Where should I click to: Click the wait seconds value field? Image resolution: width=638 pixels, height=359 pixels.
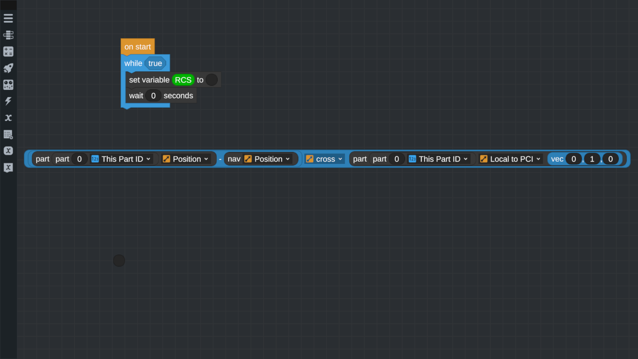(x=153, y=96)
